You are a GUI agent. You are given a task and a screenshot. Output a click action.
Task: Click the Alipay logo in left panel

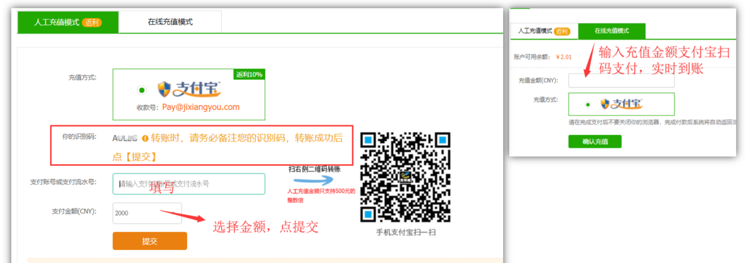point(190,90)
